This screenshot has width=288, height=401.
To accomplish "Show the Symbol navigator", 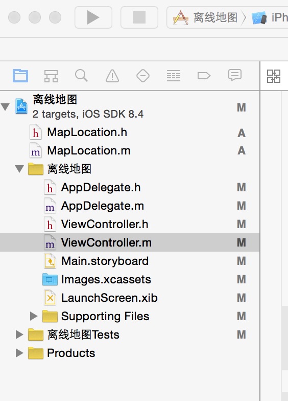I will point(51,76).
